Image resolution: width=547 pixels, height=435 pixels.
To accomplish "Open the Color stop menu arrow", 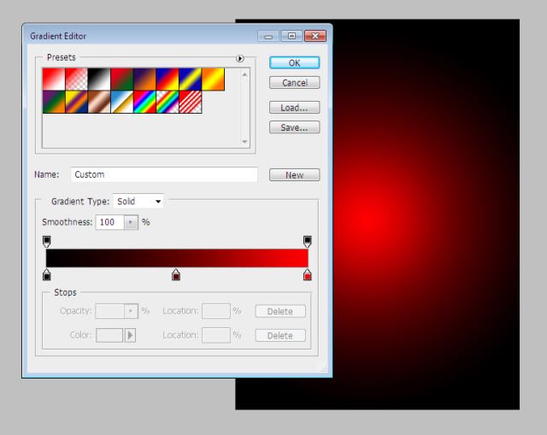I will 130,335.
